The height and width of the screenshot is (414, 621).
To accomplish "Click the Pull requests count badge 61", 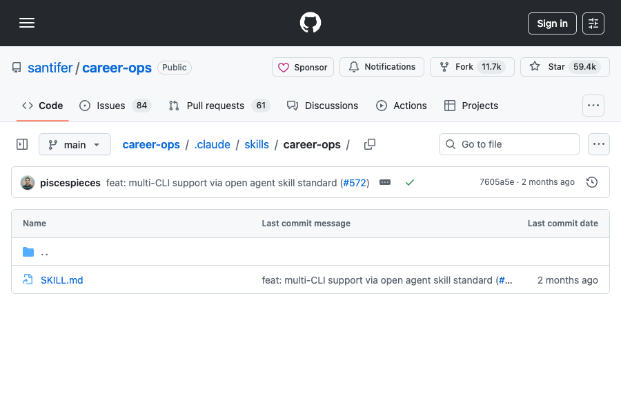I will (x=261, y=106).
